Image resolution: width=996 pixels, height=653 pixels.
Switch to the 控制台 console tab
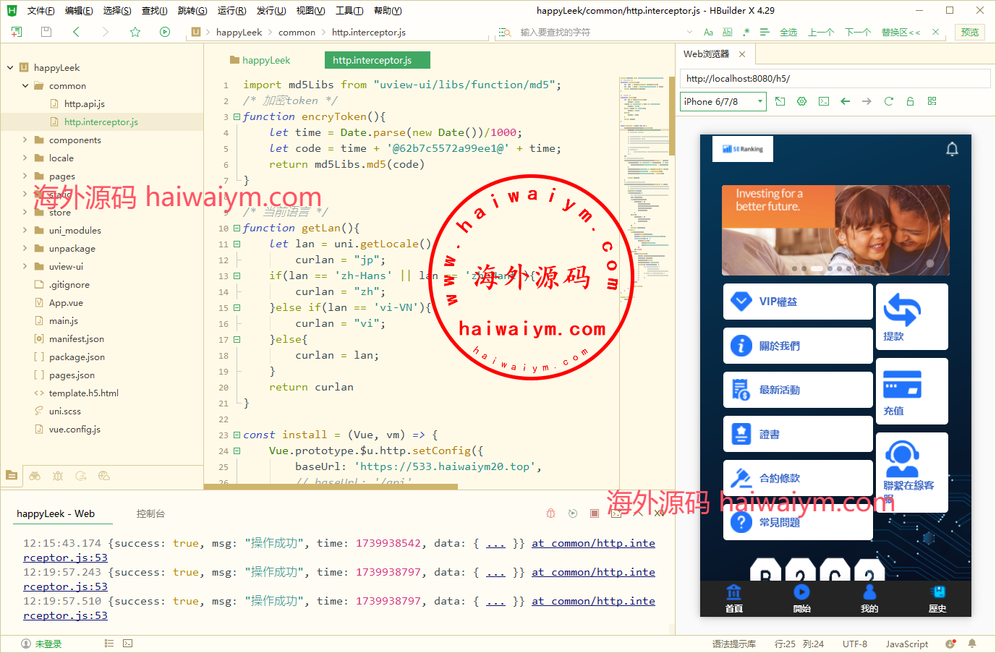[x=150, y=513]
